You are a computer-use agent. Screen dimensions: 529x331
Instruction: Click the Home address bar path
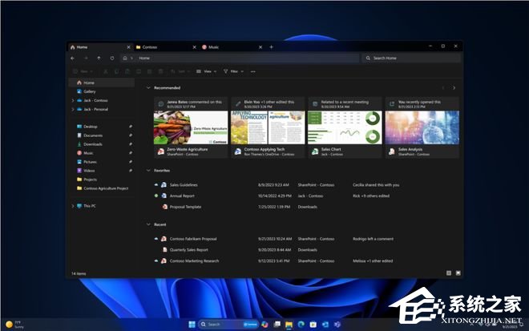point(144,58)
